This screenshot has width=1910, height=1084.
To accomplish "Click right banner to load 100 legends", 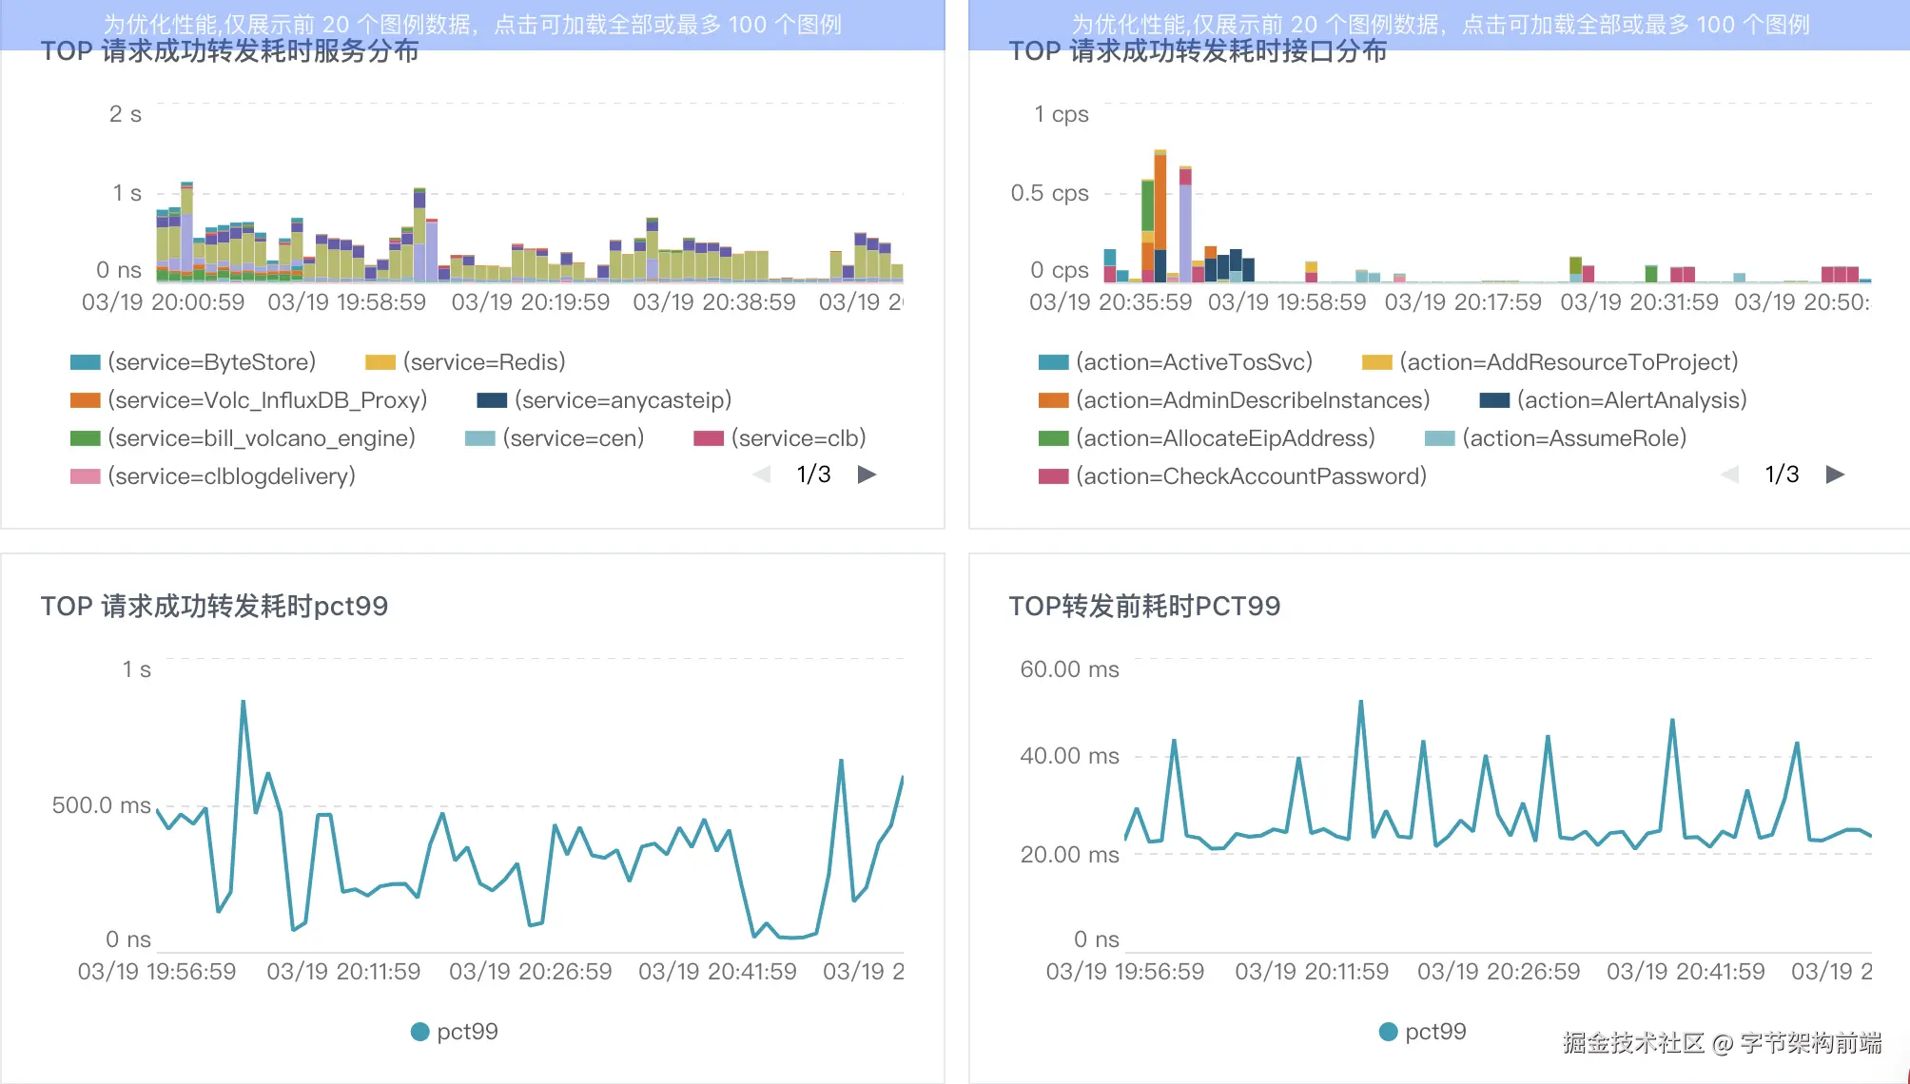I will tap(1439, 24).
